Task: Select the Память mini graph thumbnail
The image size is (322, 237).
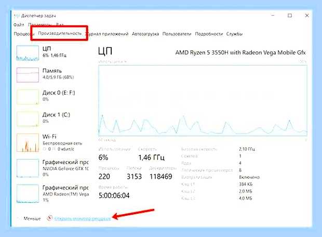Action: tap(28, 75)
